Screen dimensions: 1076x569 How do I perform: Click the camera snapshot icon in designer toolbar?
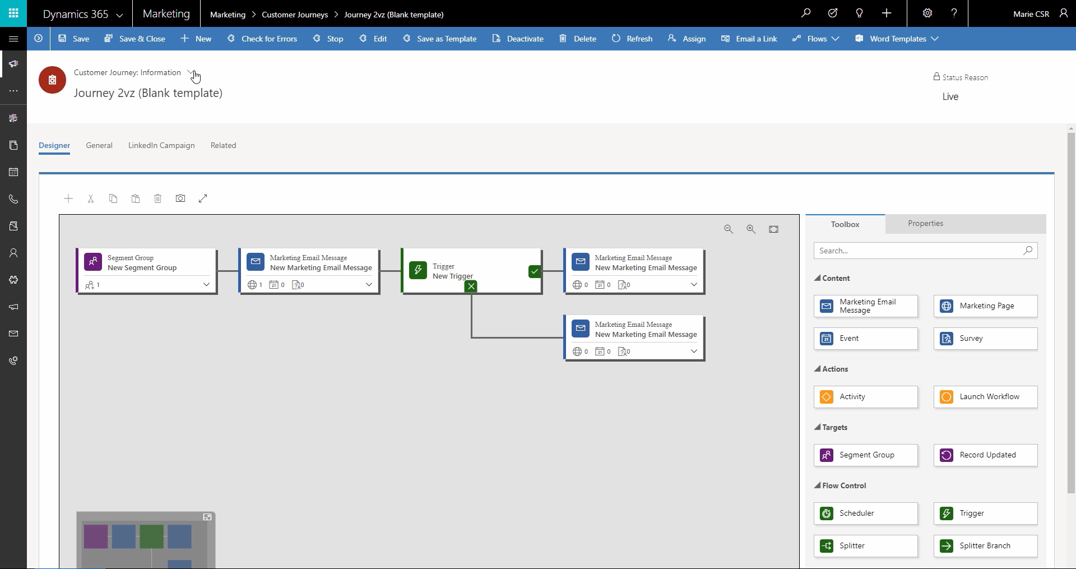tap(180, 198)
